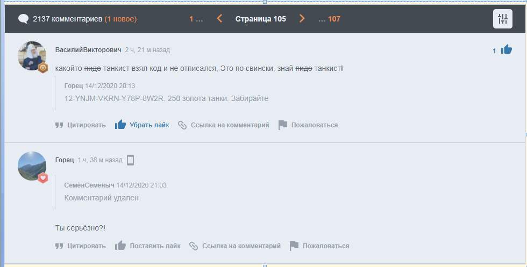
Task: Go to next comments page arrow
Action: click(x=302, y=18)
